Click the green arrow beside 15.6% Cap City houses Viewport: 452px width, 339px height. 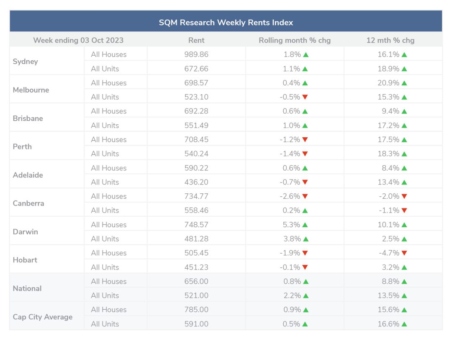(x=404, y=310)
